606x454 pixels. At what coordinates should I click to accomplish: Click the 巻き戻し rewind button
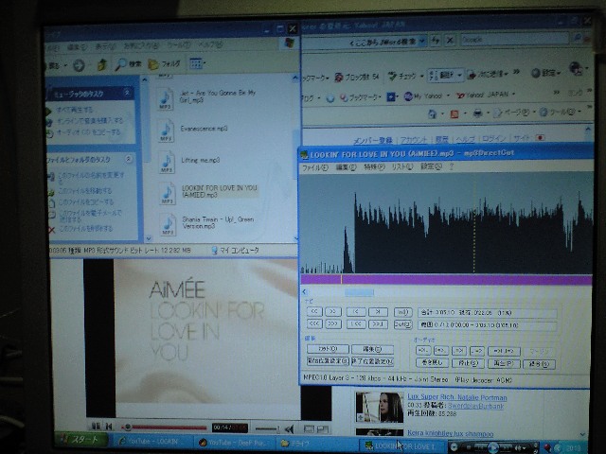[x=432, y=363]
